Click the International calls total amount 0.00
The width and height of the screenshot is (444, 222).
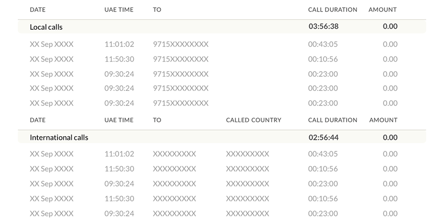pos(390,137)
